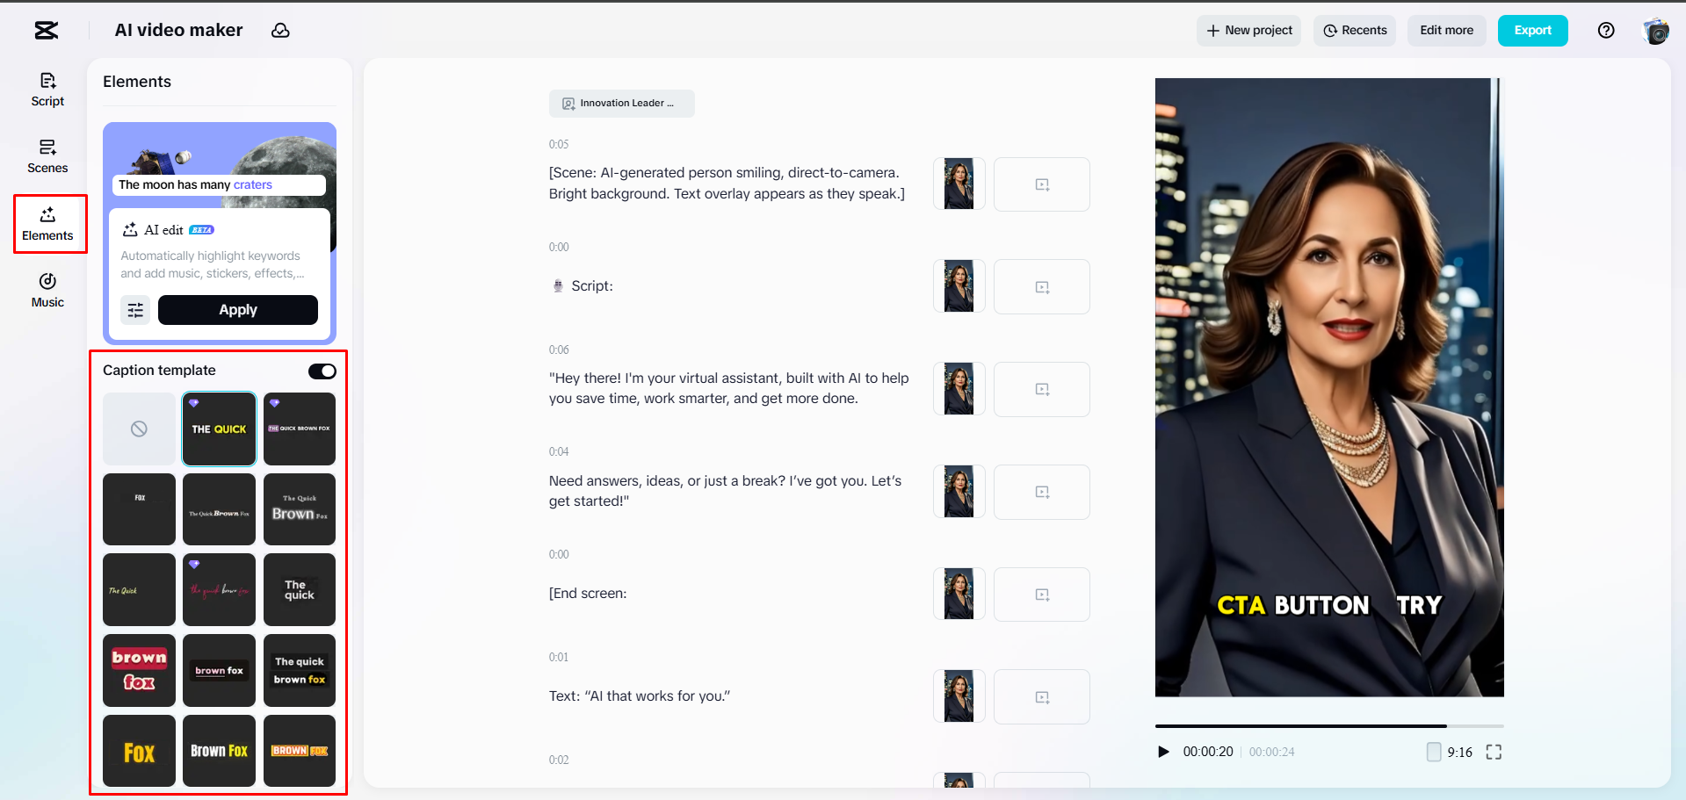The height and width of the screenshot is (800, 1686).
Task: Open the aspect ratio 9:16 selector
Action: [1449, 752]
